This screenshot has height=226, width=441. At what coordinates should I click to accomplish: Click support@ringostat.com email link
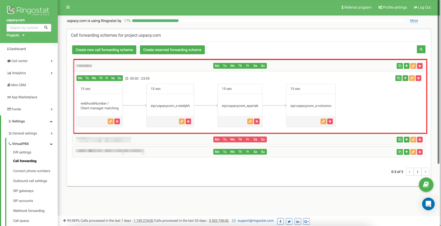click(256, 220)
